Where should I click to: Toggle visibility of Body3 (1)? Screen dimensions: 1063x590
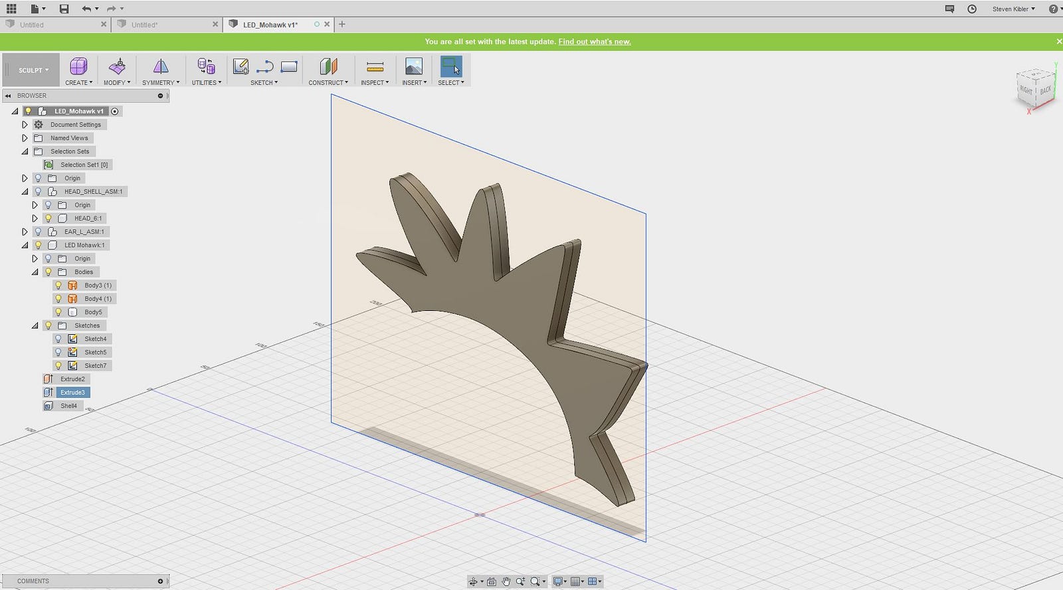click(x=58, y=285)
